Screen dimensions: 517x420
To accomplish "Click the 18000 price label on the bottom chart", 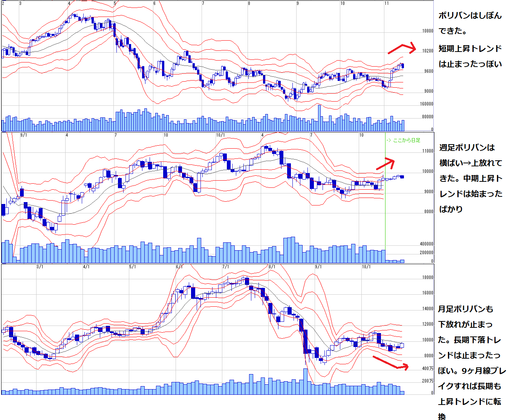I will point(427,277).
